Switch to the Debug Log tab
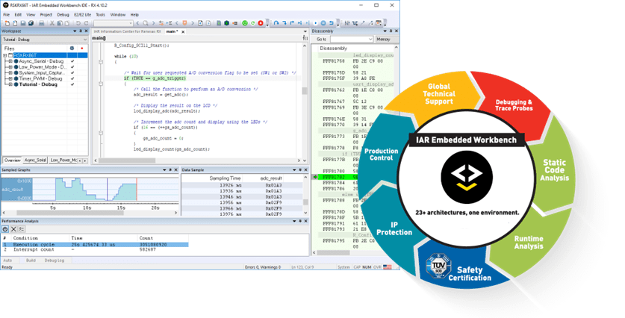This screenshot has width=625, height=318. [55, 261]
